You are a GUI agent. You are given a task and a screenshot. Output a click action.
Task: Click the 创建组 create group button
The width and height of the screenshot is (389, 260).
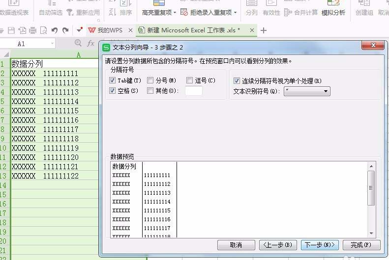[x=364, y=8]
